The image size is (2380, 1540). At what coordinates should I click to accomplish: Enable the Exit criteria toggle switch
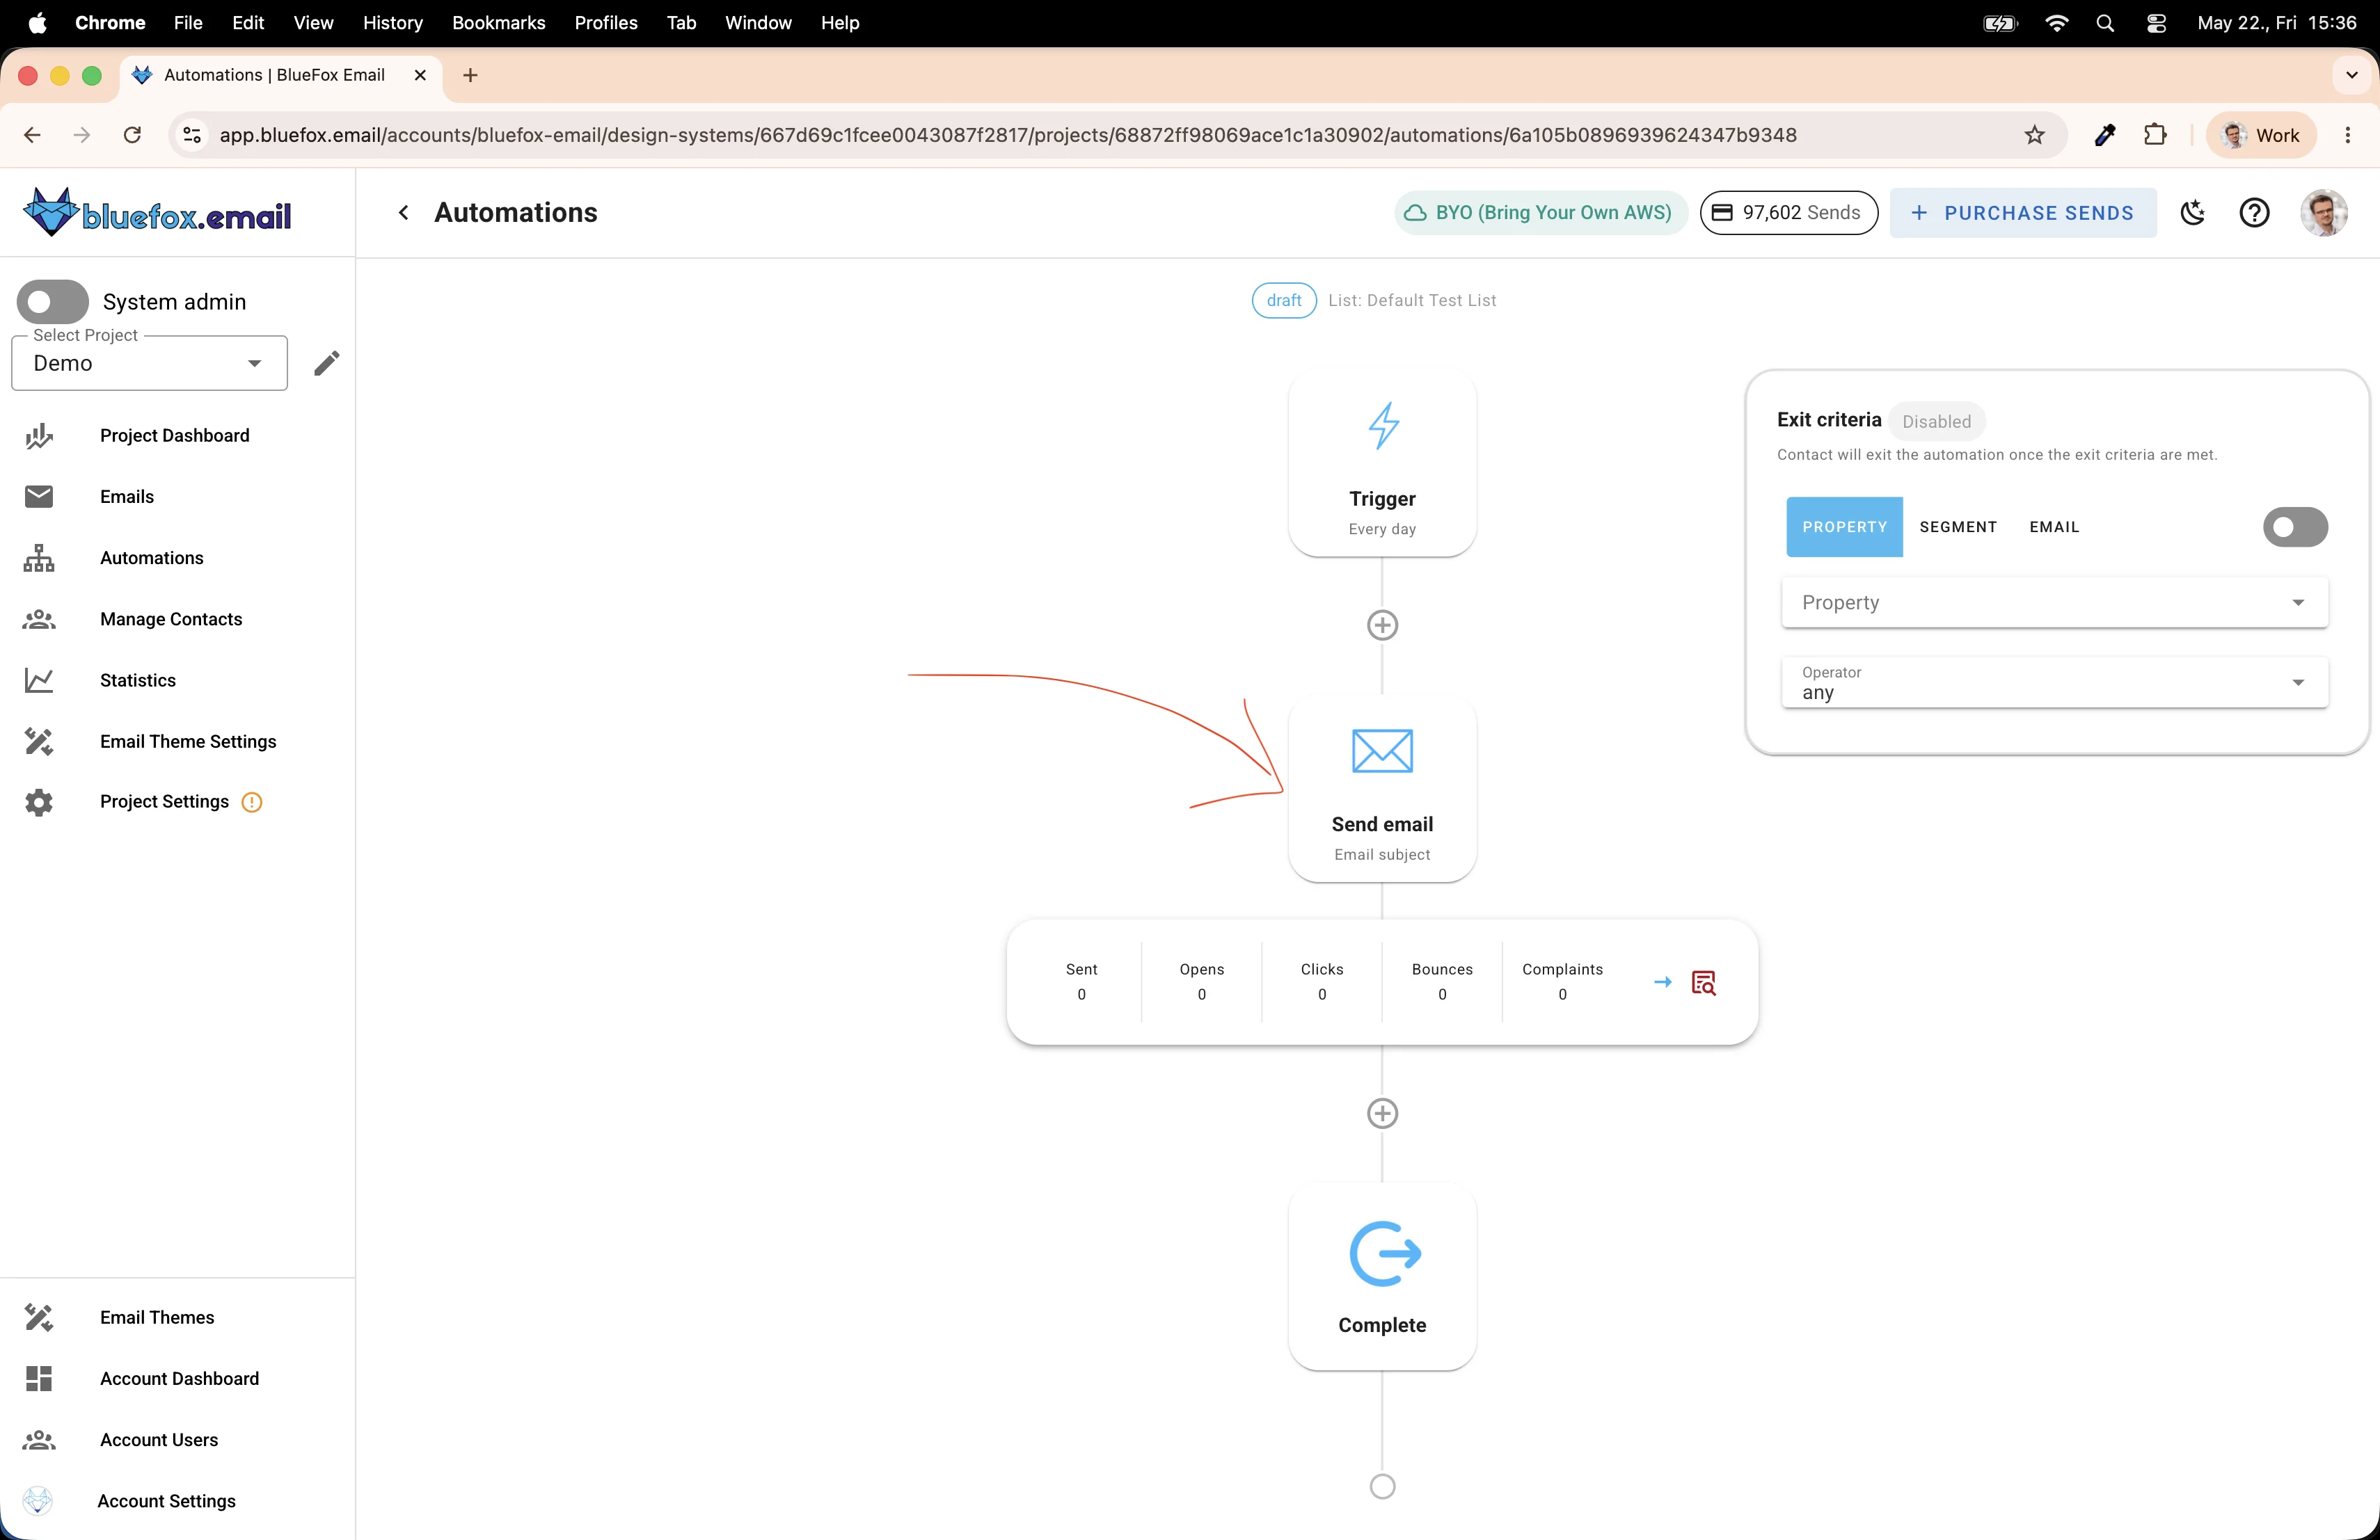click(2296, 527)
